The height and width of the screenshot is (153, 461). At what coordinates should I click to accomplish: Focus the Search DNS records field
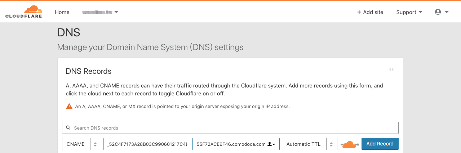click(x=230, y=128)
